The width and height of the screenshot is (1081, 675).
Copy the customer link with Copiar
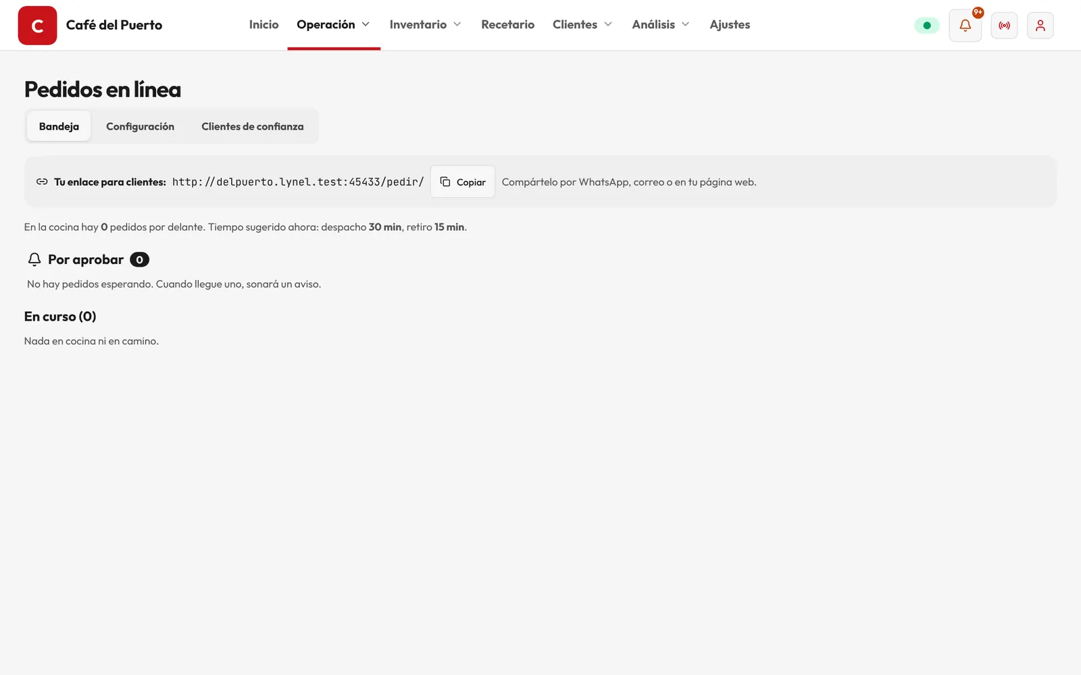click(463, 182)
